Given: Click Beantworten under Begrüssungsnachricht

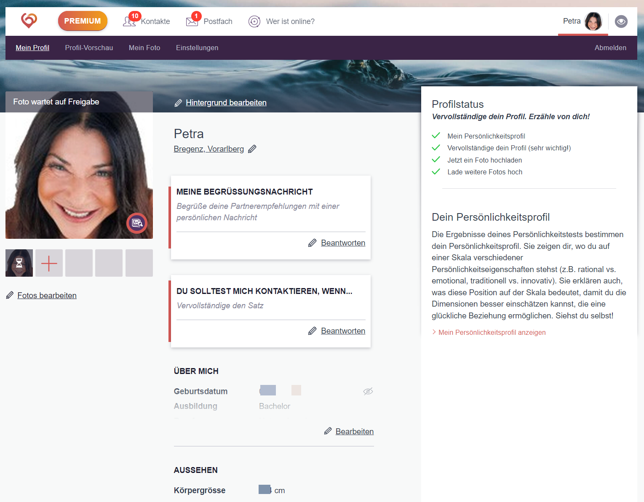Looking at the screenshot, I should (343, 243).
